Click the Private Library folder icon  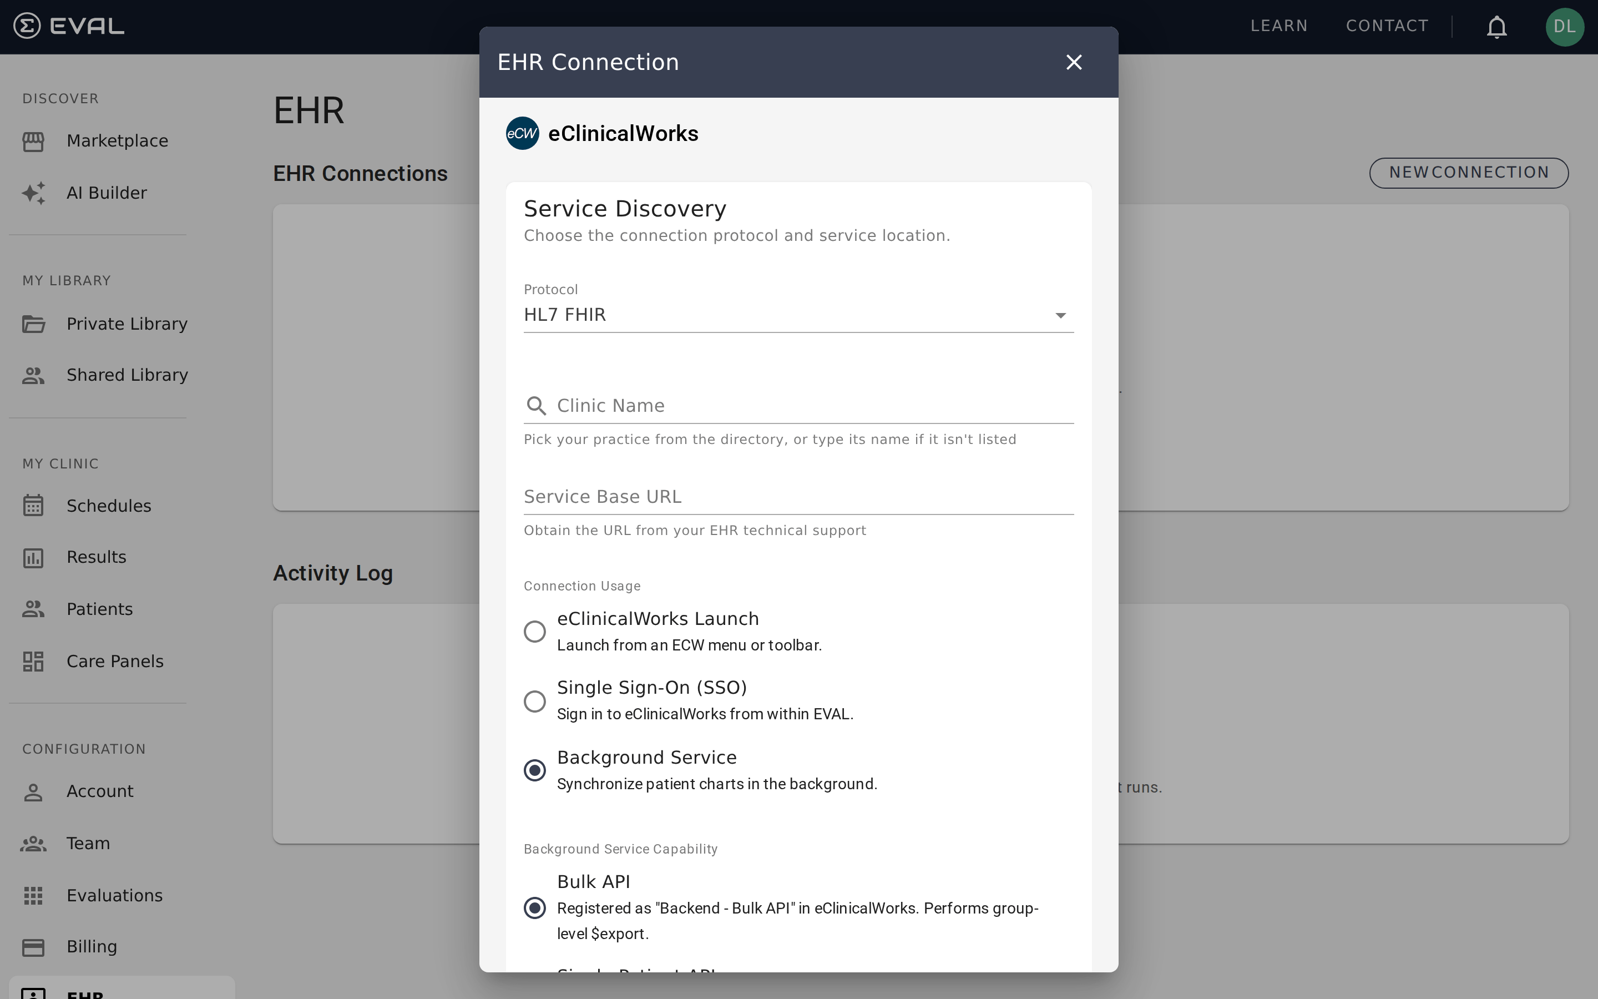coord(33,324)
